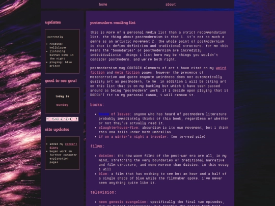Click the 'films:' section heading
The height and width of the screenshot is (206, 275).
click(97, 146)
